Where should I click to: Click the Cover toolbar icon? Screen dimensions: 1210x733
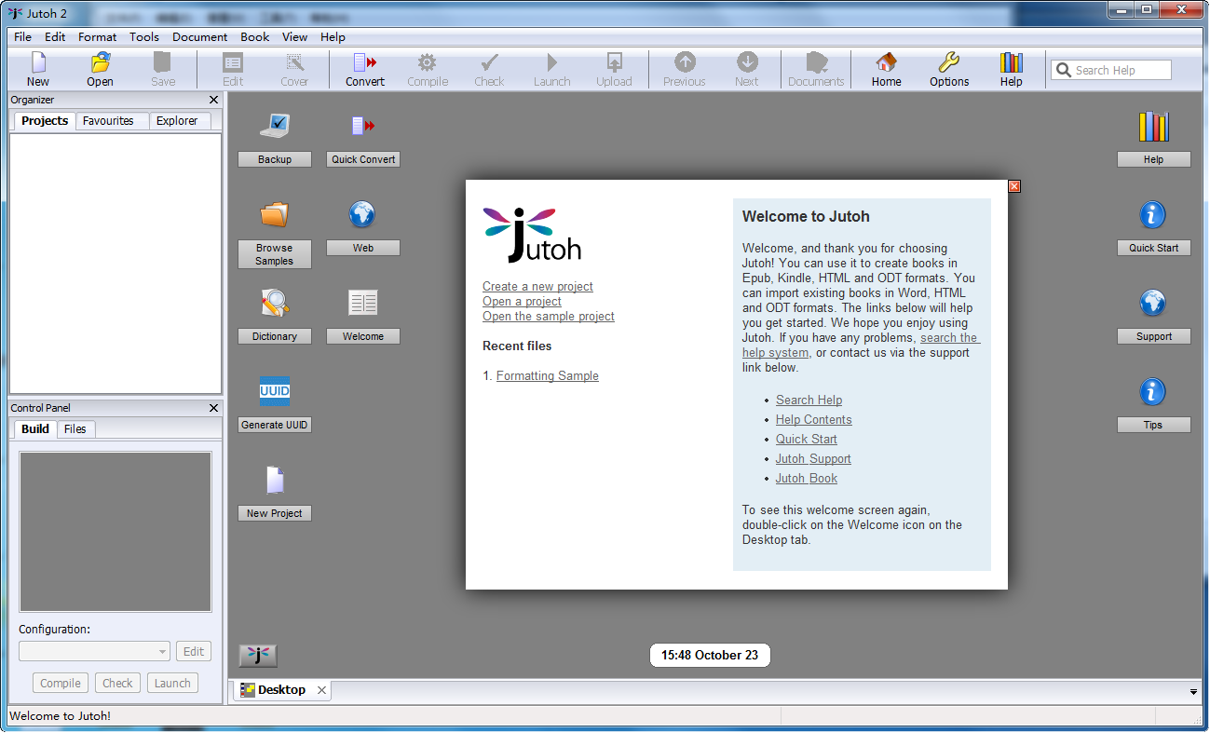coord(294,63)
